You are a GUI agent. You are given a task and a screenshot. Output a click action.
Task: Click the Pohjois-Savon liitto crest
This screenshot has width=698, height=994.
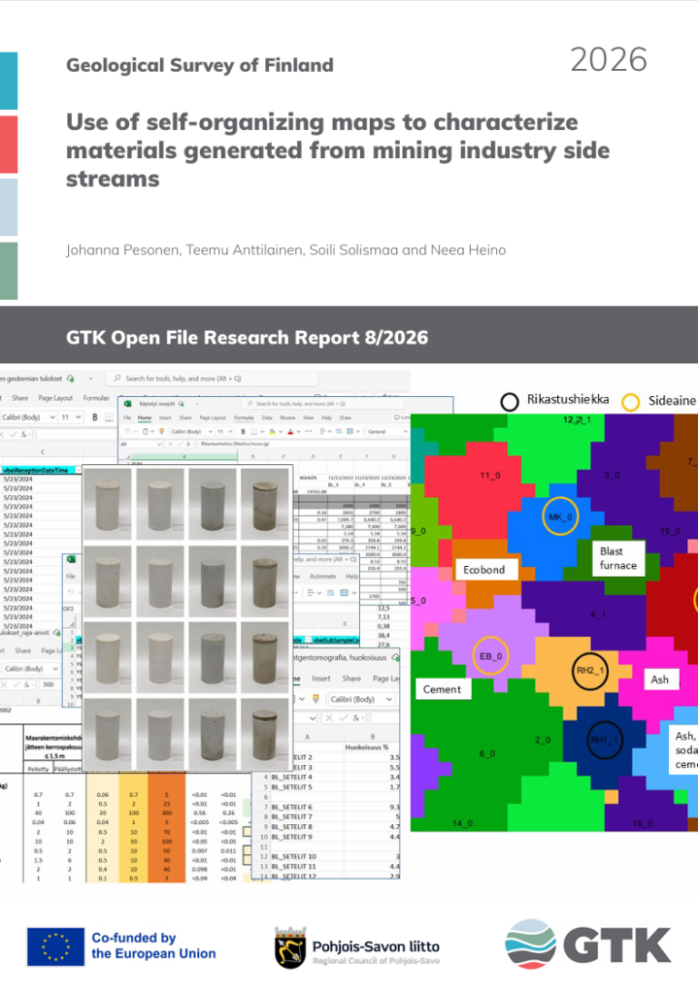[287, 946]
